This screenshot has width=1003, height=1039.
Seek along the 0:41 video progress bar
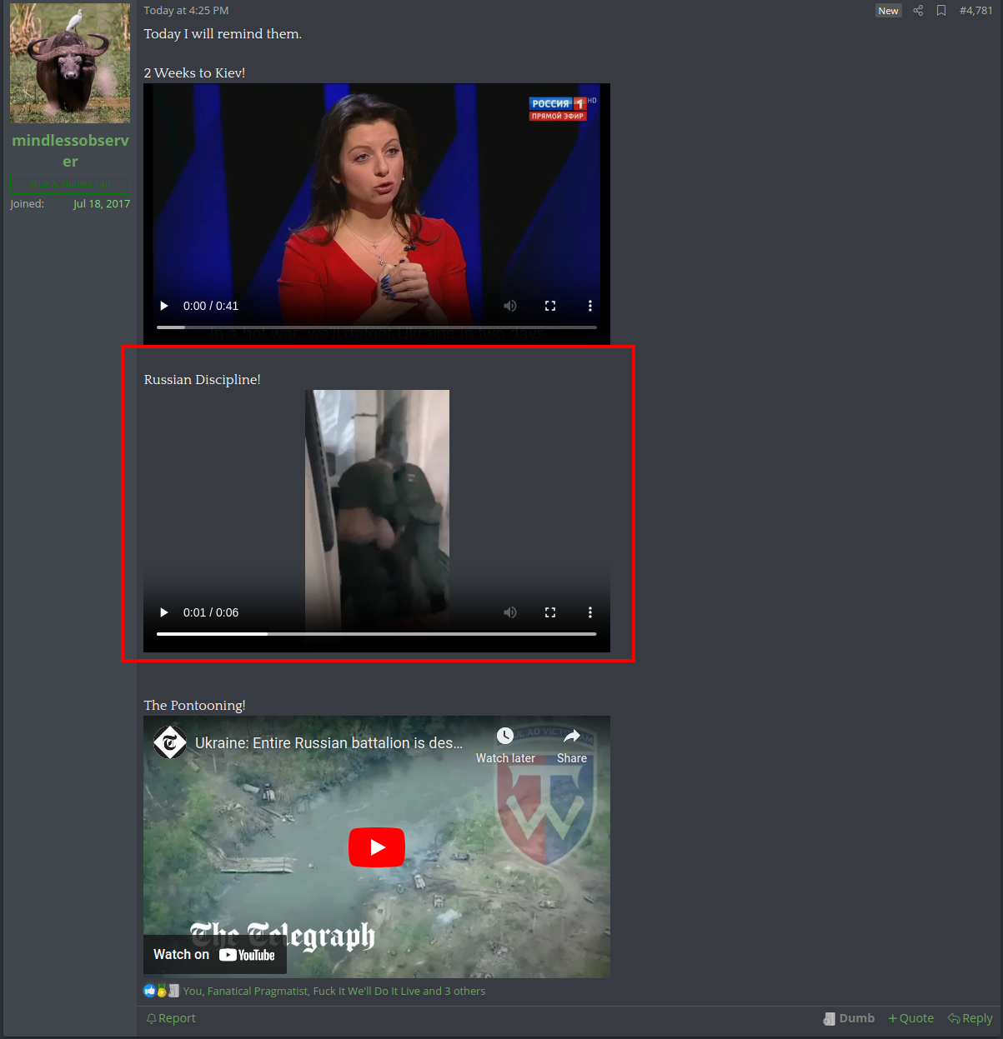(377, 327)
